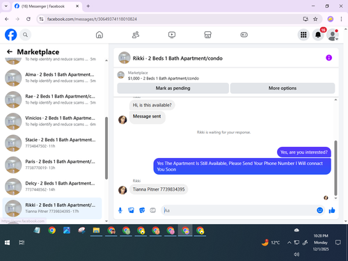
Task: Open Chrome's three-dot menu
Action: (341, 19)
